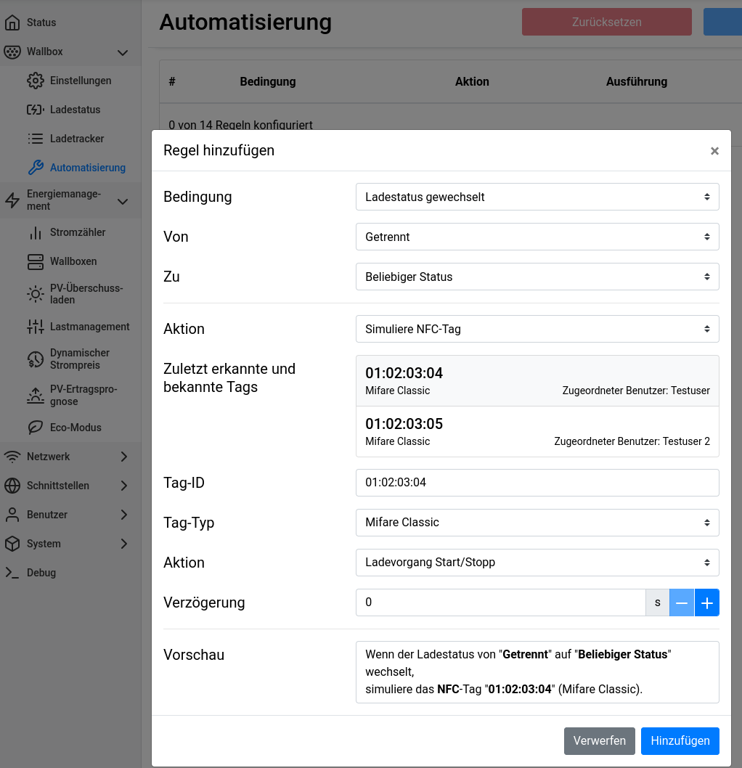Image resolution: width=742 pixels, height=768 pixels.
Task: Collapse the Wallbox menu section
Action: pos(122,52)
